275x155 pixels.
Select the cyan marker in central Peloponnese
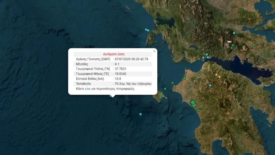tap(210, 85)
